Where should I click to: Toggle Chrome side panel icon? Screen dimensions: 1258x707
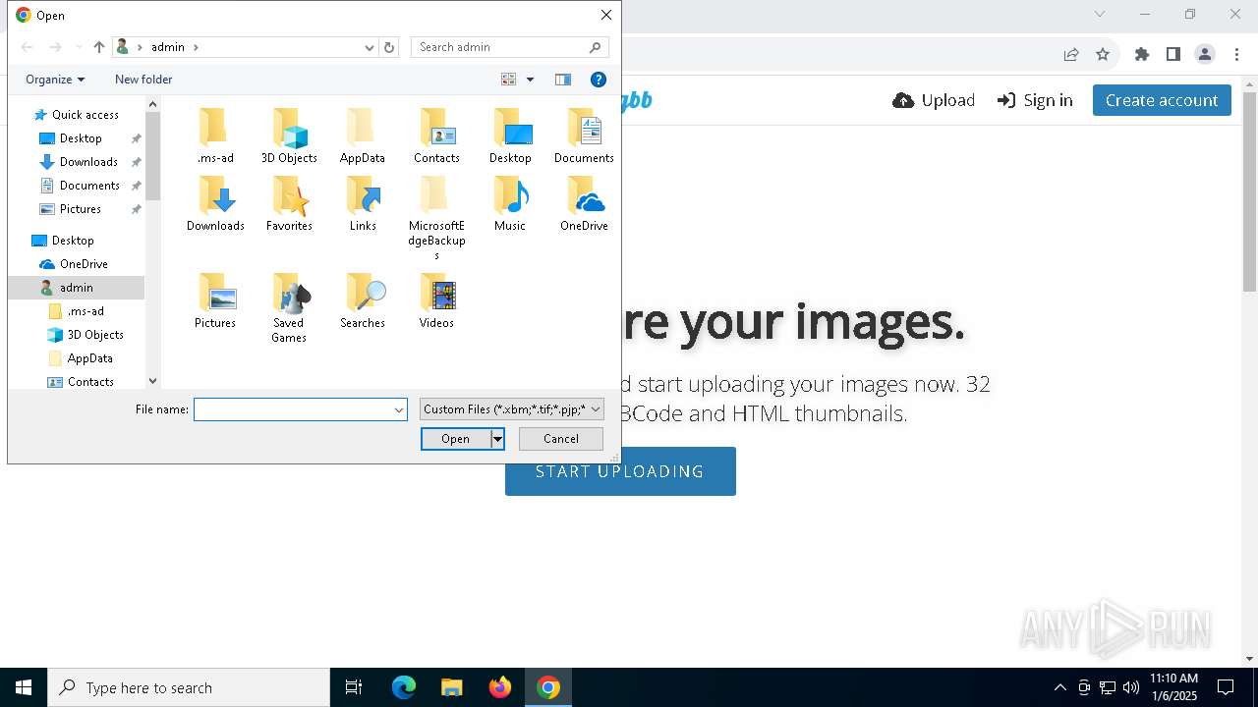(1173, 54)
